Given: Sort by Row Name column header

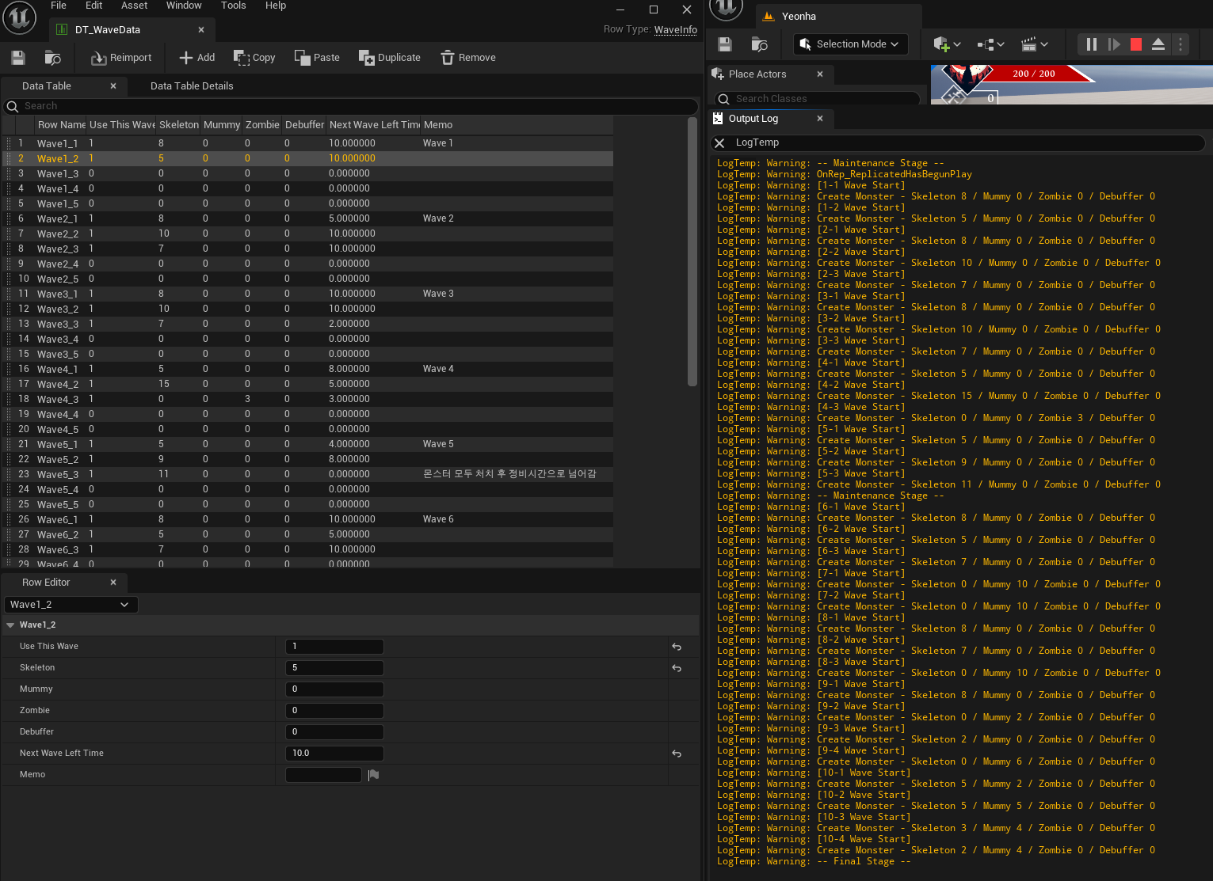Looking at the screenshot, I should click(61, 125).
